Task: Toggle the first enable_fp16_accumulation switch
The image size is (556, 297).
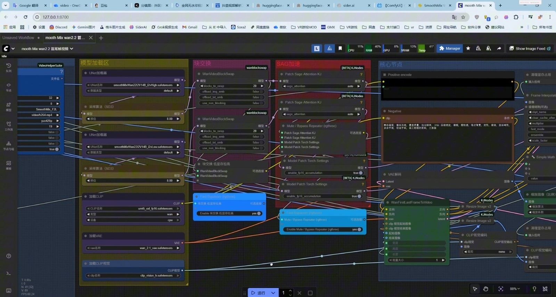Action: [x=360, y=173]
